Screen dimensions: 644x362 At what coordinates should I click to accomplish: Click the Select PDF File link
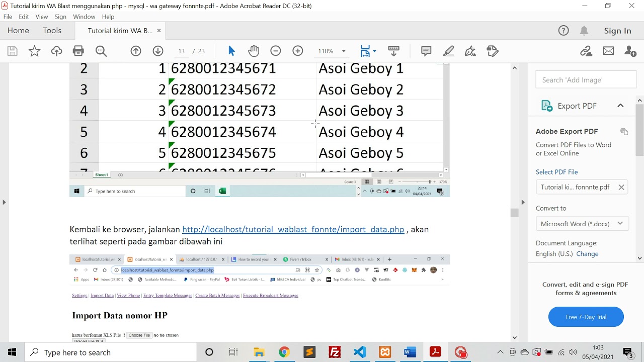coord(556,172)
